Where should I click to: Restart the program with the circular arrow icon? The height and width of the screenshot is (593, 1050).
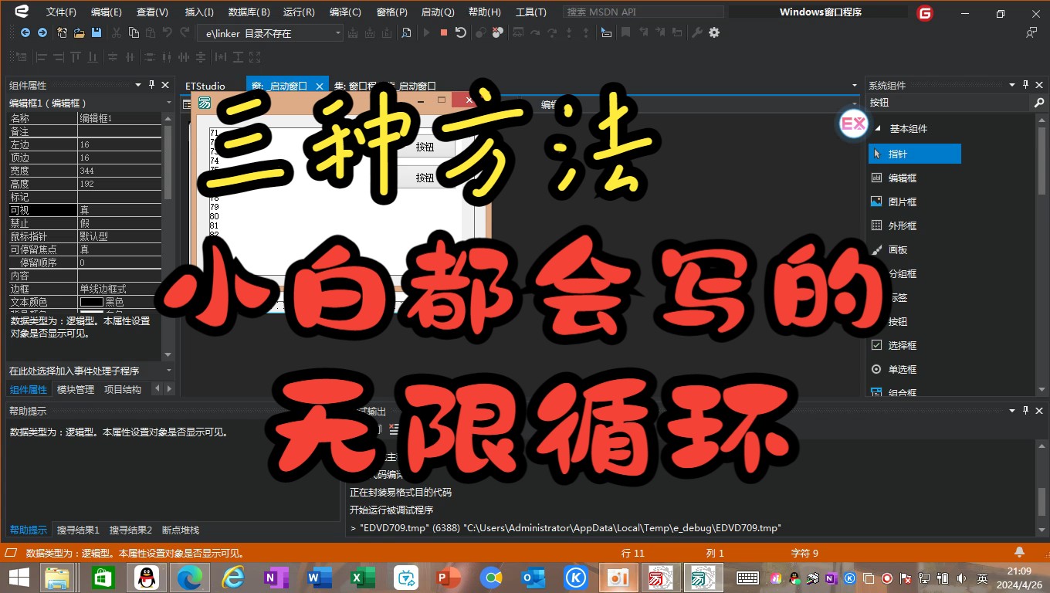pos(461,32)
